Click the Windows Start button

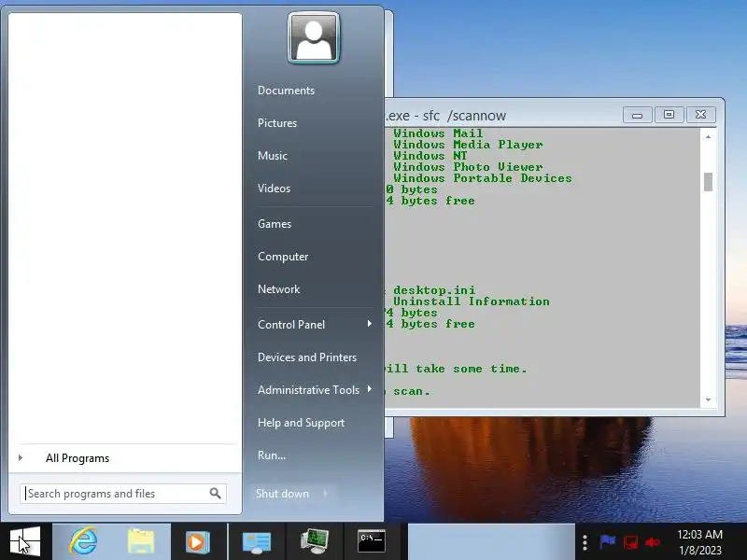pyautogui.click(x=25, y=541)
